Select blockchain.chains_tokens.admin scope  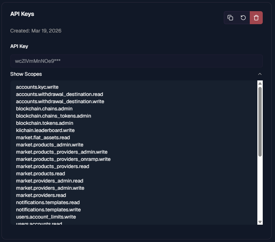(x=53, y=116)
